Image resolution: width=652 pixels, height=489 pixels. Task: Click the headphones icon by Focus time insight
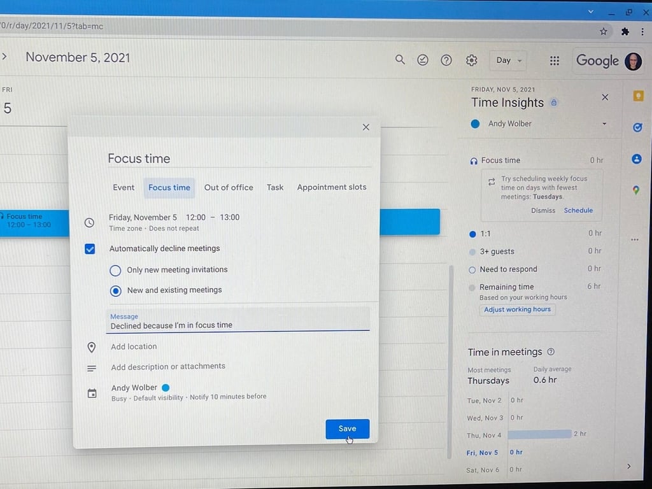coord(473,161)
